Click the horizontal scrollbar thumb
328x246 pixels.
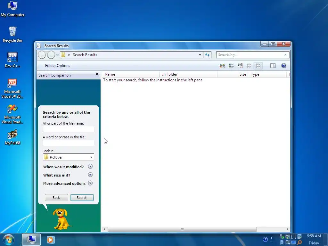click(x=182, y=229)
